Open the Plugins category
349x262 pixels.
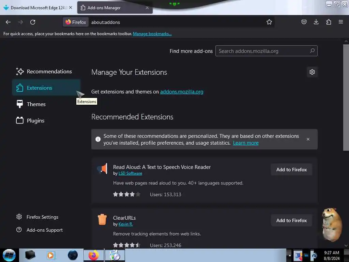(46, 120)
